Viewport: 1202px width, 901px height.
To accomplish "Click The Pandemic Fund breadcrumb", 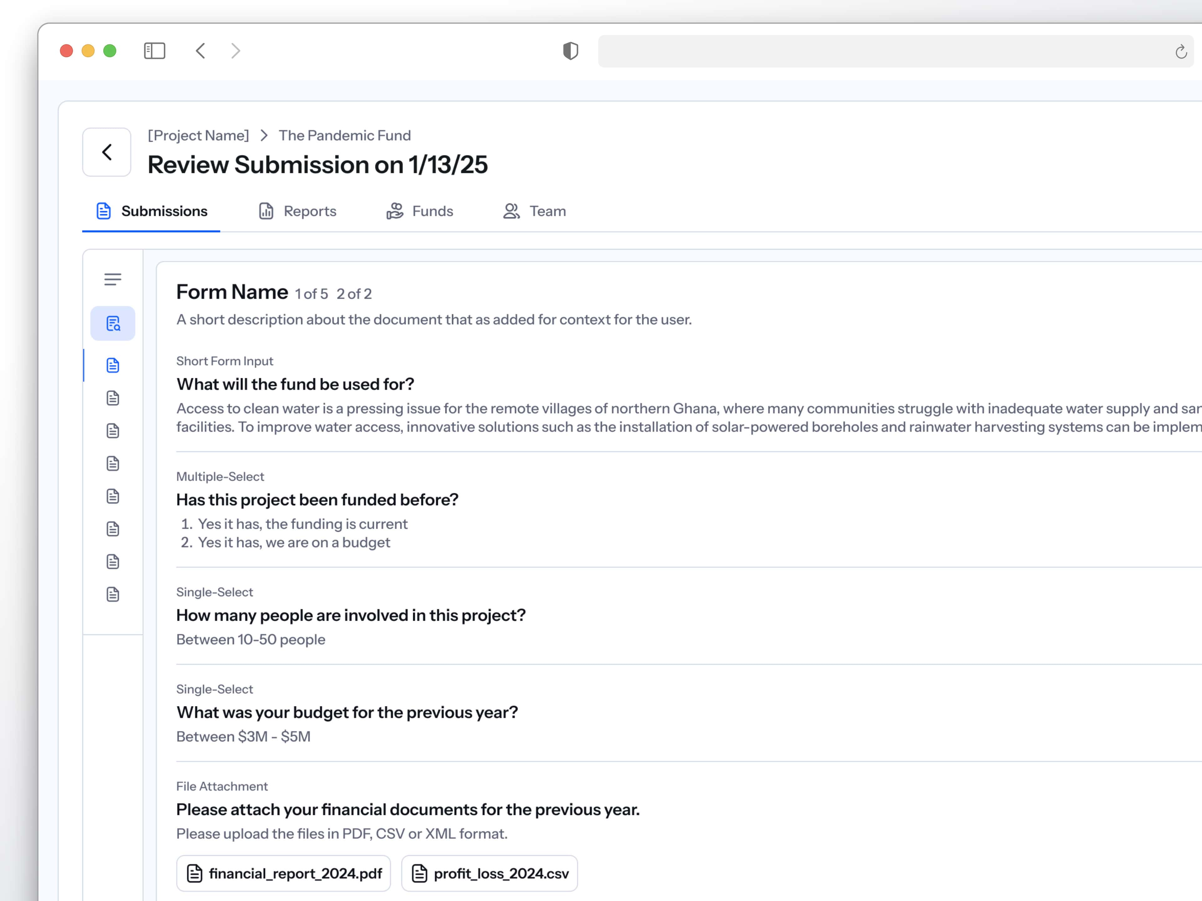I will coord(345,135).
